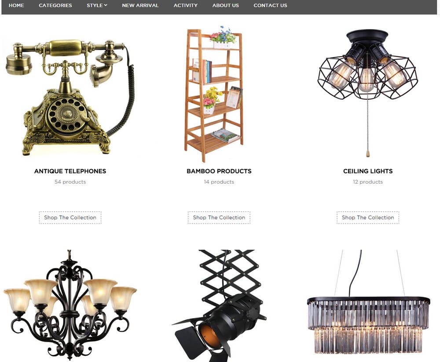Click the black iron chandelier image
The image size is (440, 362).
[70, 305]
